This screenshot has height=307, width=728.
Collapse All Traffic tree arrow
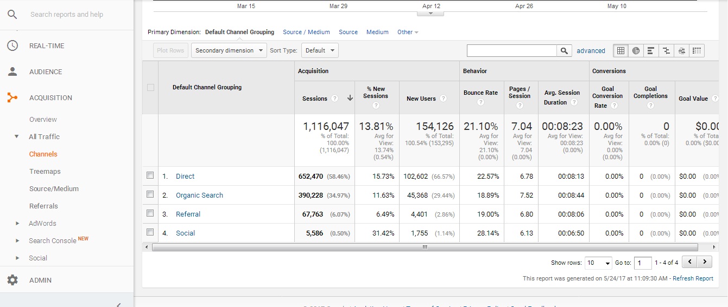tap(16, 136)
